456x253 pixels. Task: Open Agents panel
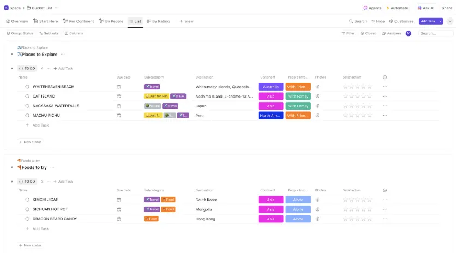[372, 8]
